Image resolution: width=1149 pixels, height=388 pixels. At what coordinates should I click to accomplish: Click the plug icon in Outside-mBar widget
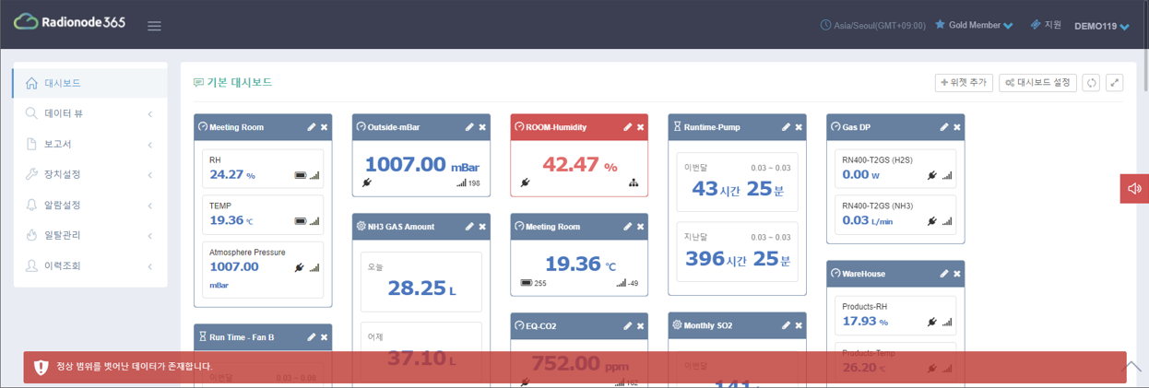367,182
